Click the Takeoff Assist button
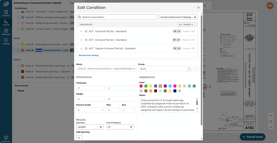The image size is (277, 143). point(252,137)
